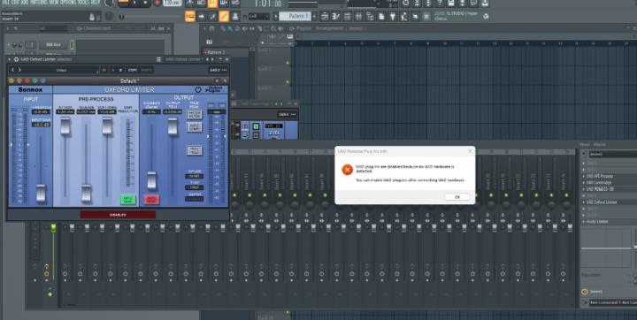Click the magnet snap icon in the Playlist toolbar

point(211,28)
